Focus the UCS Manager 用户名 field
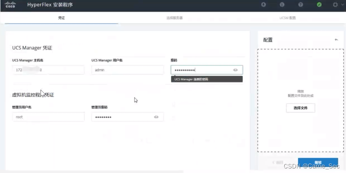This screenshot has width=346, height=173. (x=127, y=70)
